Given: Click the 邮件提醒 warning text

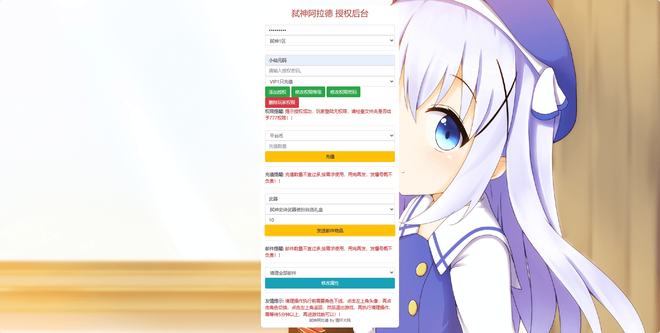Looking at the screenshot, I should [329, 252].
